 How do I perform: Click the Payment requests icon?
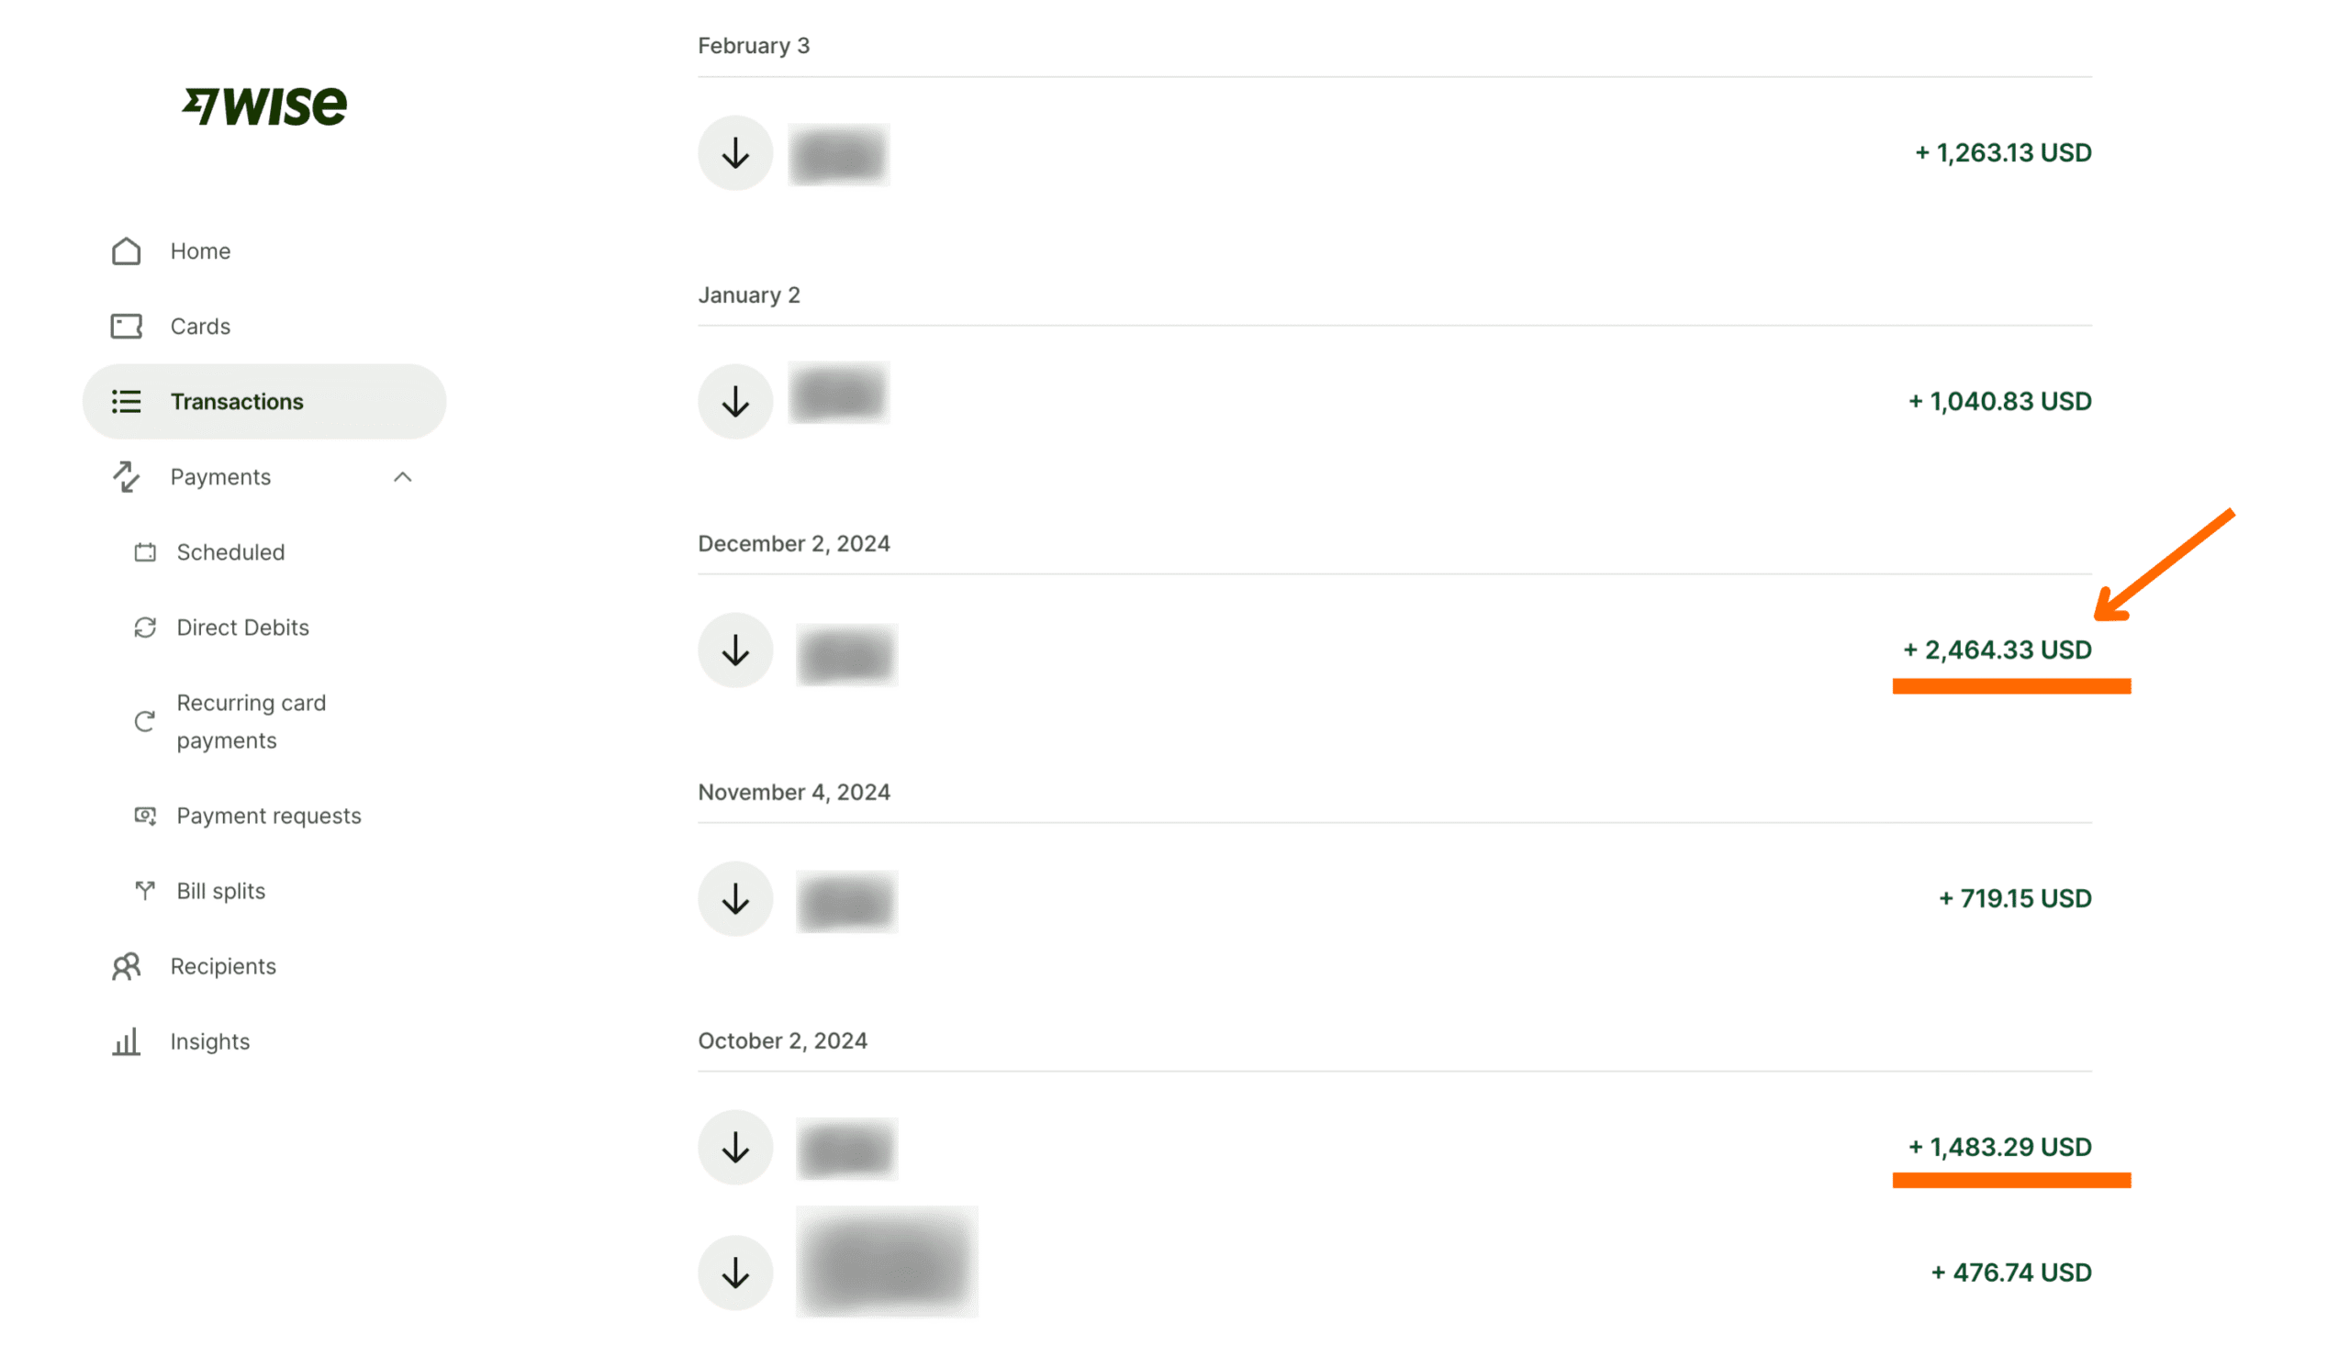point(145,816)
